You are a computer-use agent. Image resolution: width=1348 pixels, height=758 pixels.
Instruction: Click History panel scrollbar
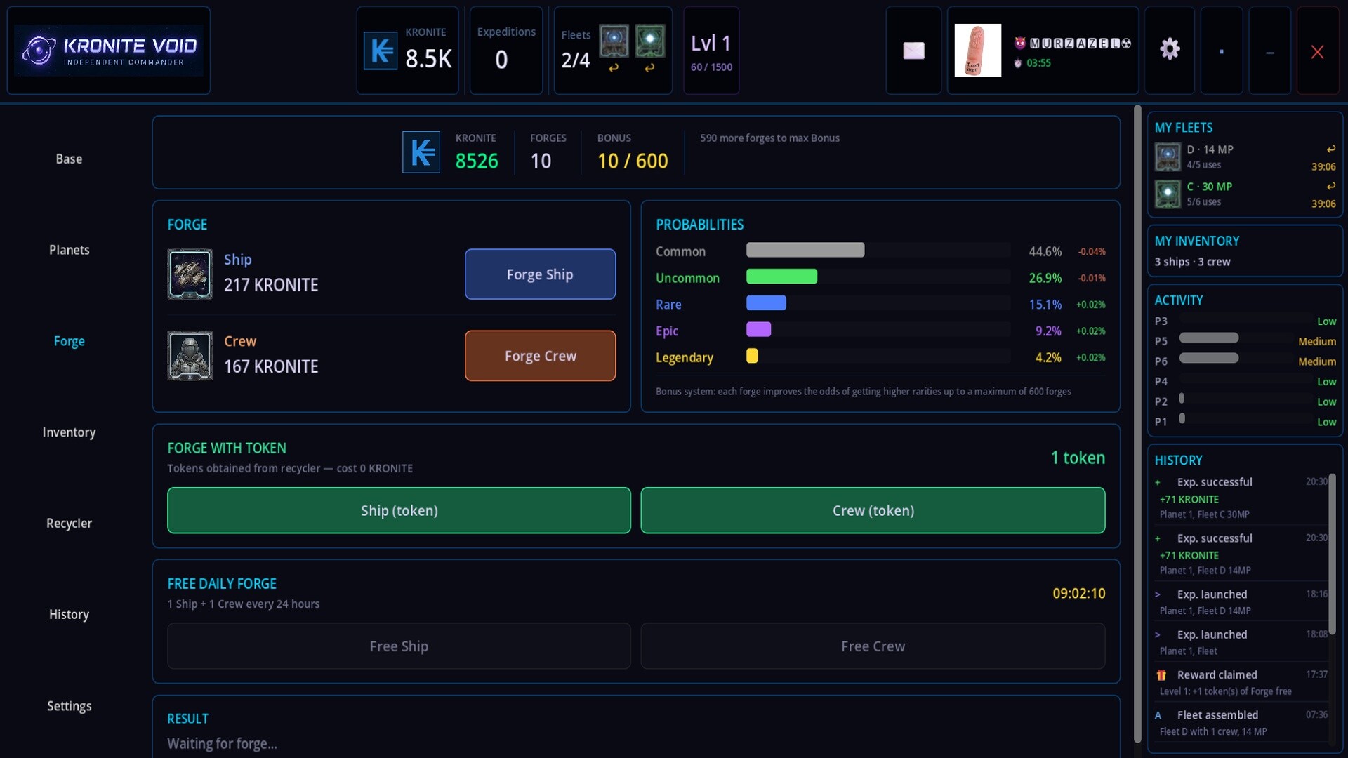[x=1331, y=554]
